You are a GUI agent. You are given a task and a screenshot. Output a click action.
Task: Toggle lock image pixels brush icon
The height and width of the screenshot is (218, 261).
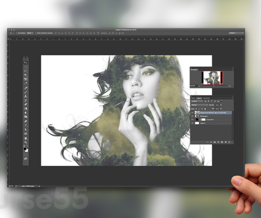pyautogui.click(x=199, y=109)
